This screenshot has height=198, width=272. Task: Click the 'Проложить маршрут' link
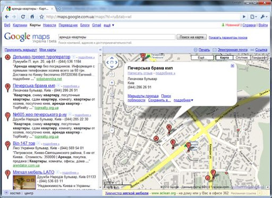click(x=21, y=50)
